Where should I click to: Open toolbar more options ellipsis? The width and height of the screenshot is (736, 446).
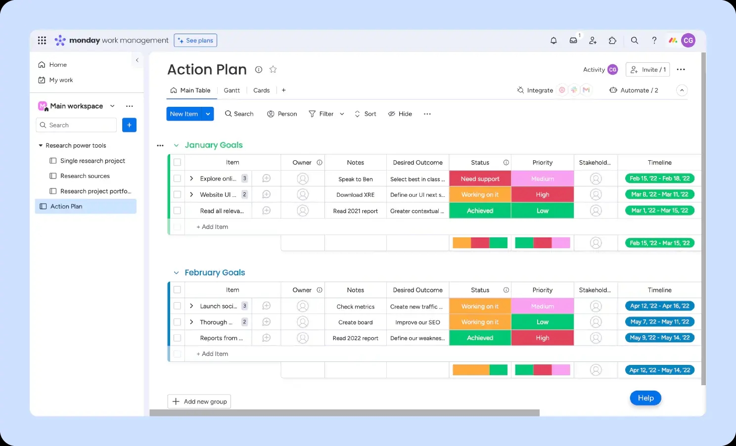427,114
